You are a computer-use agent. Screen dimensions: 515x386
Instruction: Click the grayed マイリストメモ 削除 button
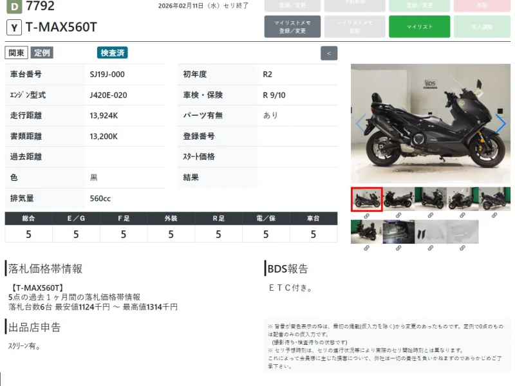[x=355, y=26]
